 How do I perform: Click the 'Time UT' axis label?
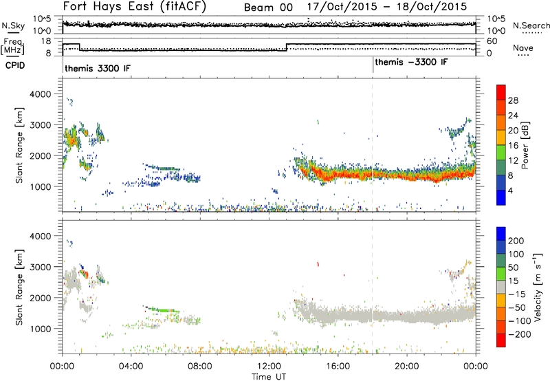269,377
